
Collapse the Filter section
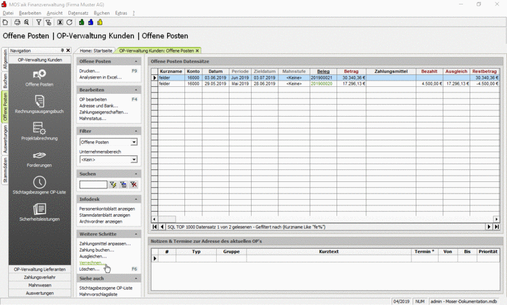click(136, 131)
